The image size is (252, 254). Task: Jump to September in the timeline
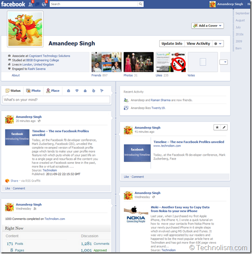point(242,13)
